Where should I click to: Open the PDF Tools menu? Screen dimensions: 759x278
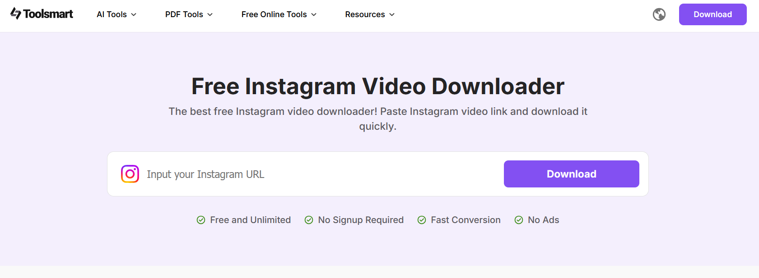(189, 14)
